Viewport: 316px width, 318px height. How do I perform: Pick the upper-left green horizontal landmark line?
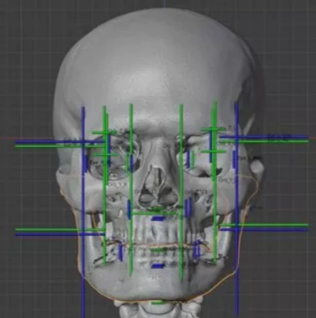[x=53, y=146]
